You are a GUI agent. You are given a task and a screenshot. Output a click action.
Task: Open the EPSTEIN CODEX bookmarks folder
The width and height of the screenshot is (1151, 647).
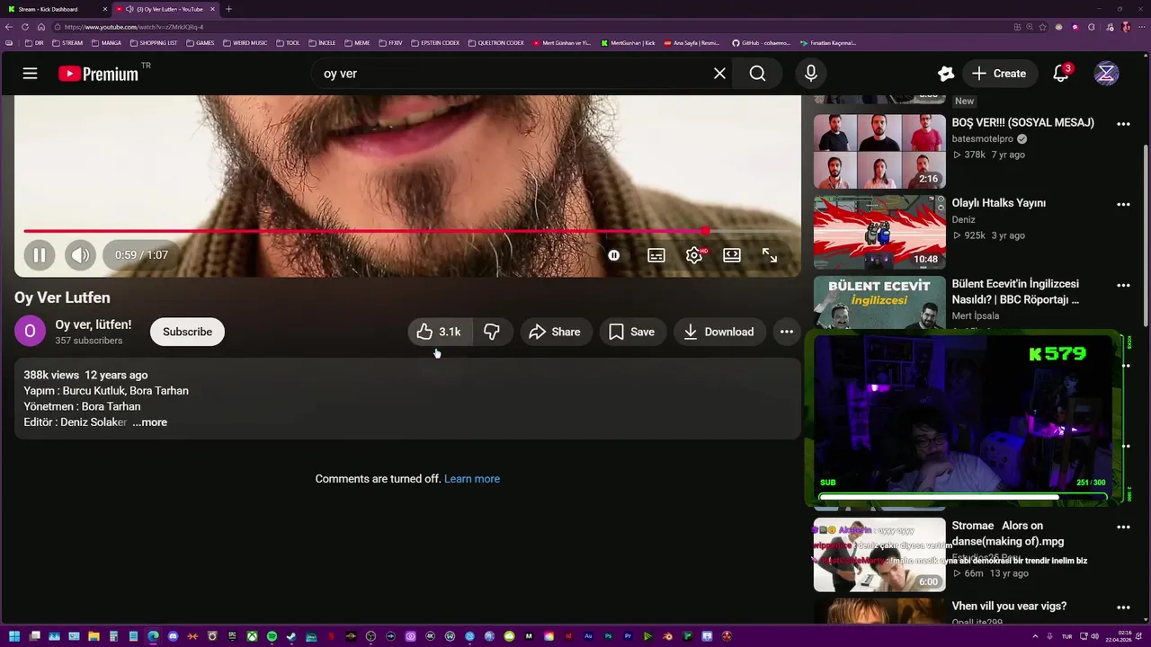pyautogui.click(x=435, y=43)
